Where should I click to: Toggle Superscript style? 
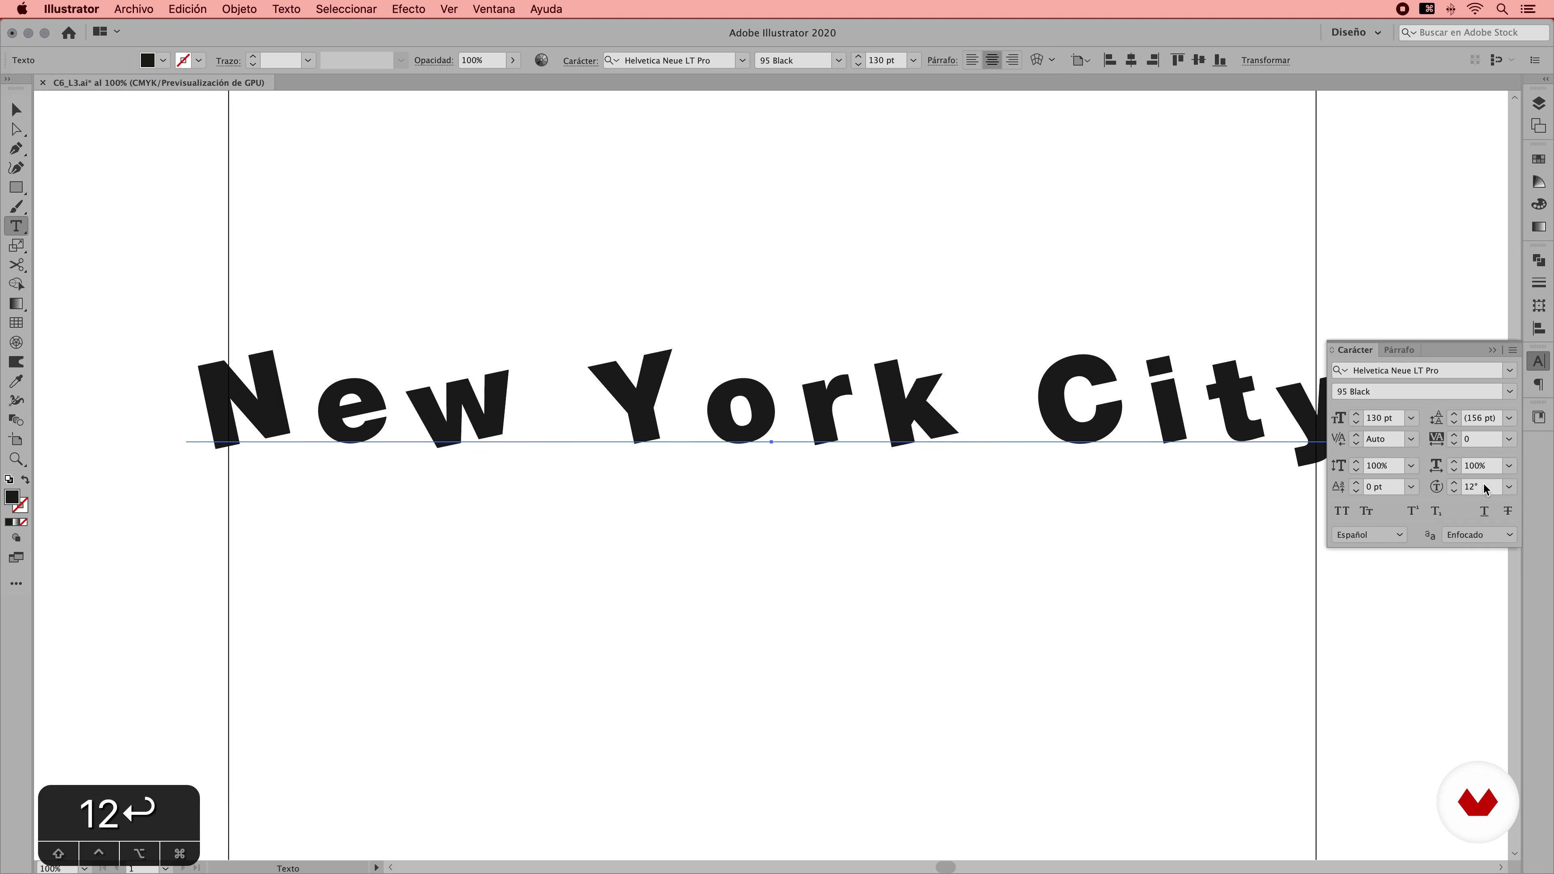pyautogui.click(x=1413, y=511)
